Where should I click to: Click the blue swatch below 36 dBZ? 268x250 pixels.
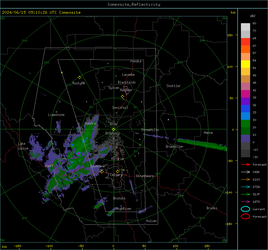point(245,109)
